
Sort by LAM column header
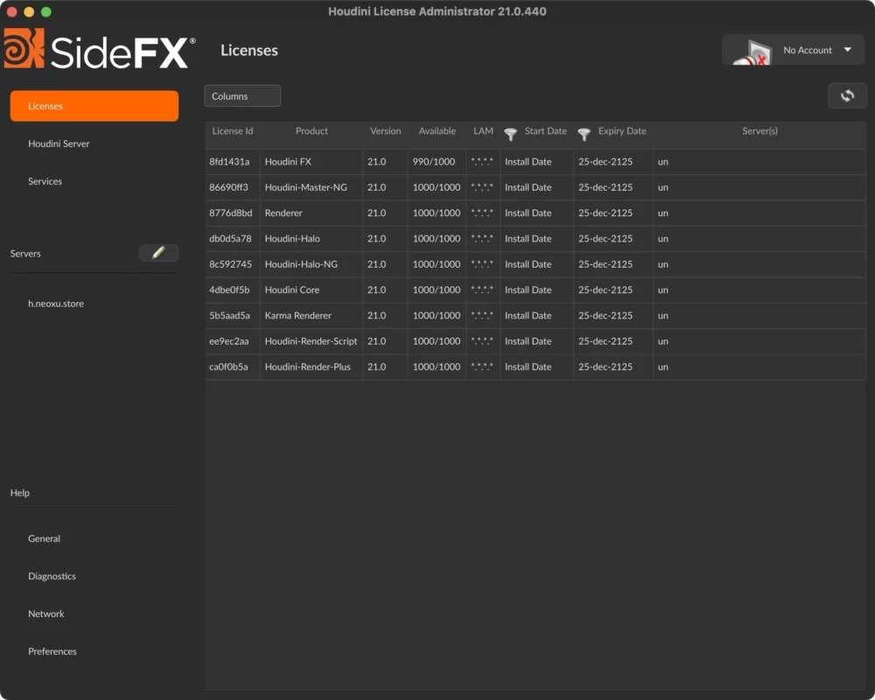[483, 130]
